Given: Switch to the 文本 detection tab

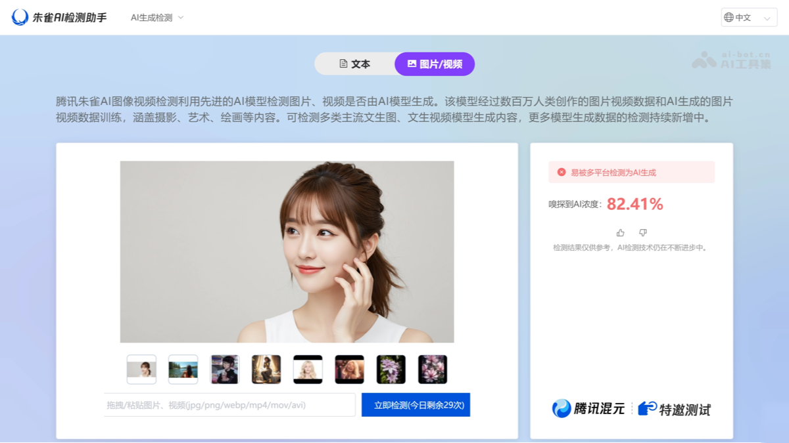Looking at the screenshot, I should (x=355, y=64).
